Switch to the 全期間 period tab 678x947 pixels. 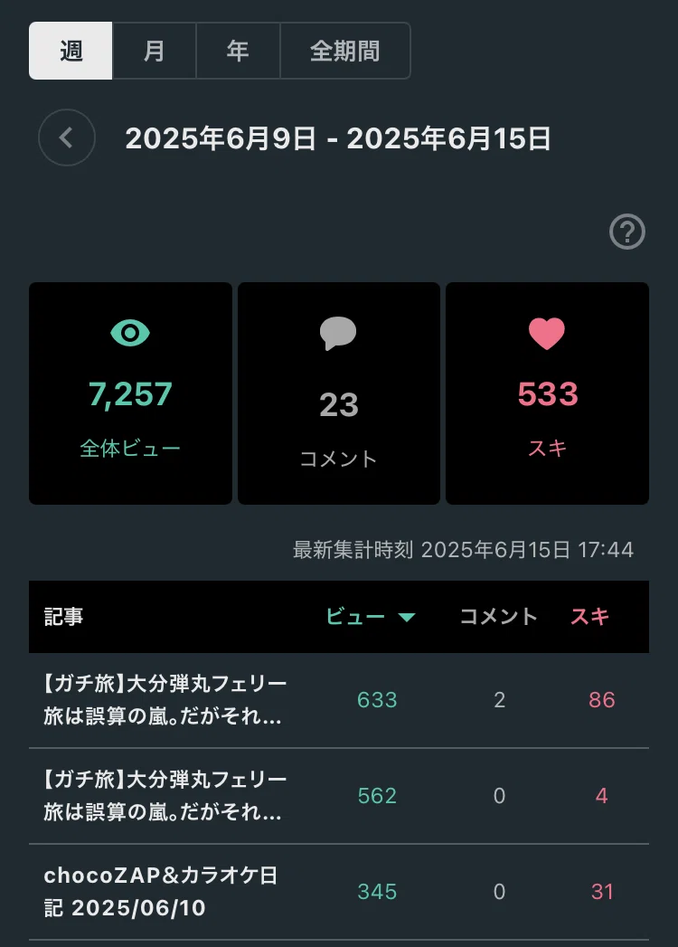[x=345, y=51]
